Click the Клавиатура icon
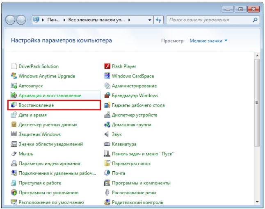The height and width of the screenshot is (209, 265). (x=107, y=144)
